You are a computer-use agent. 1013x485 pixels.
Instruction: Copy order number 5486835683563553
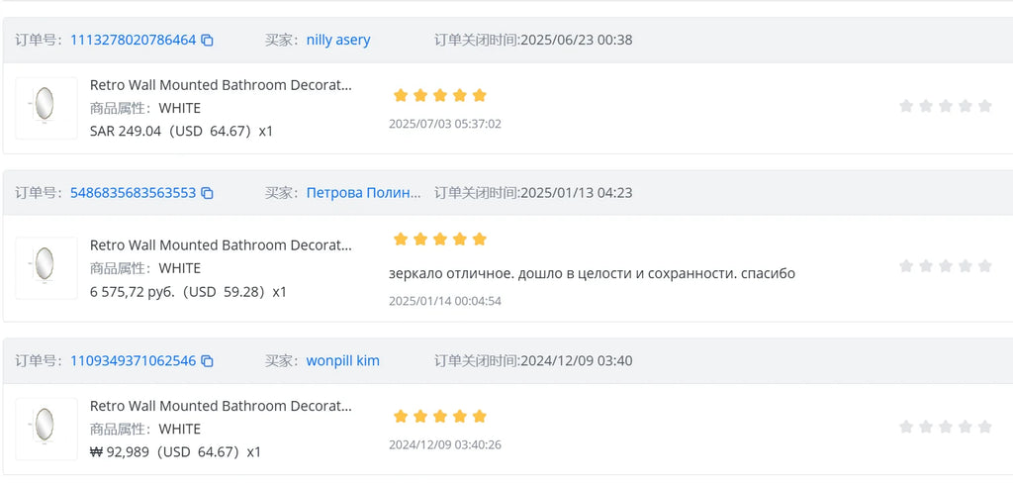tap(208, 193)
